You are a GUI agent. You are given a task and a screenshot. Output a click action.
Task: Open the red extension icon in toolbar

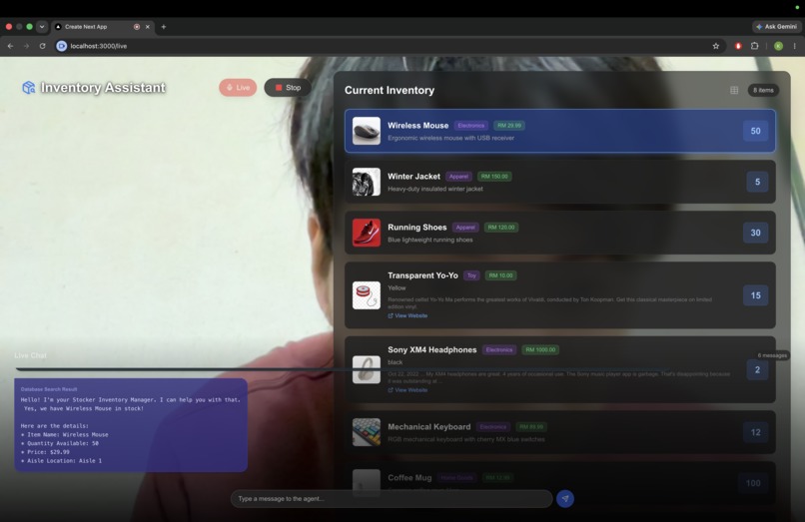(738, 46)
